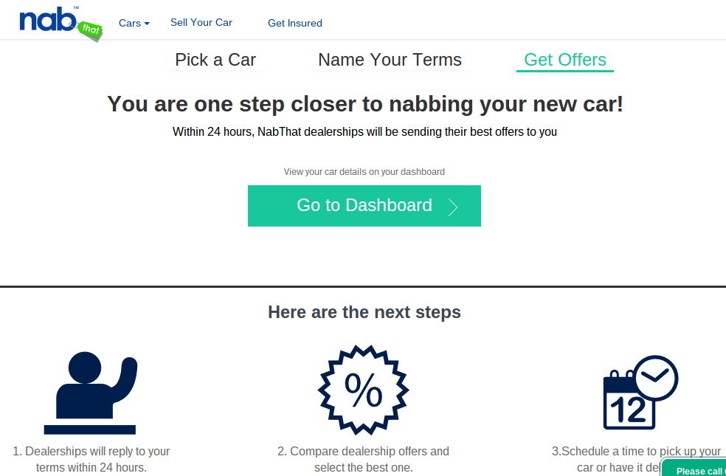
Task: Switch to the Pick a Car step
Action: (x=215, y=61)
